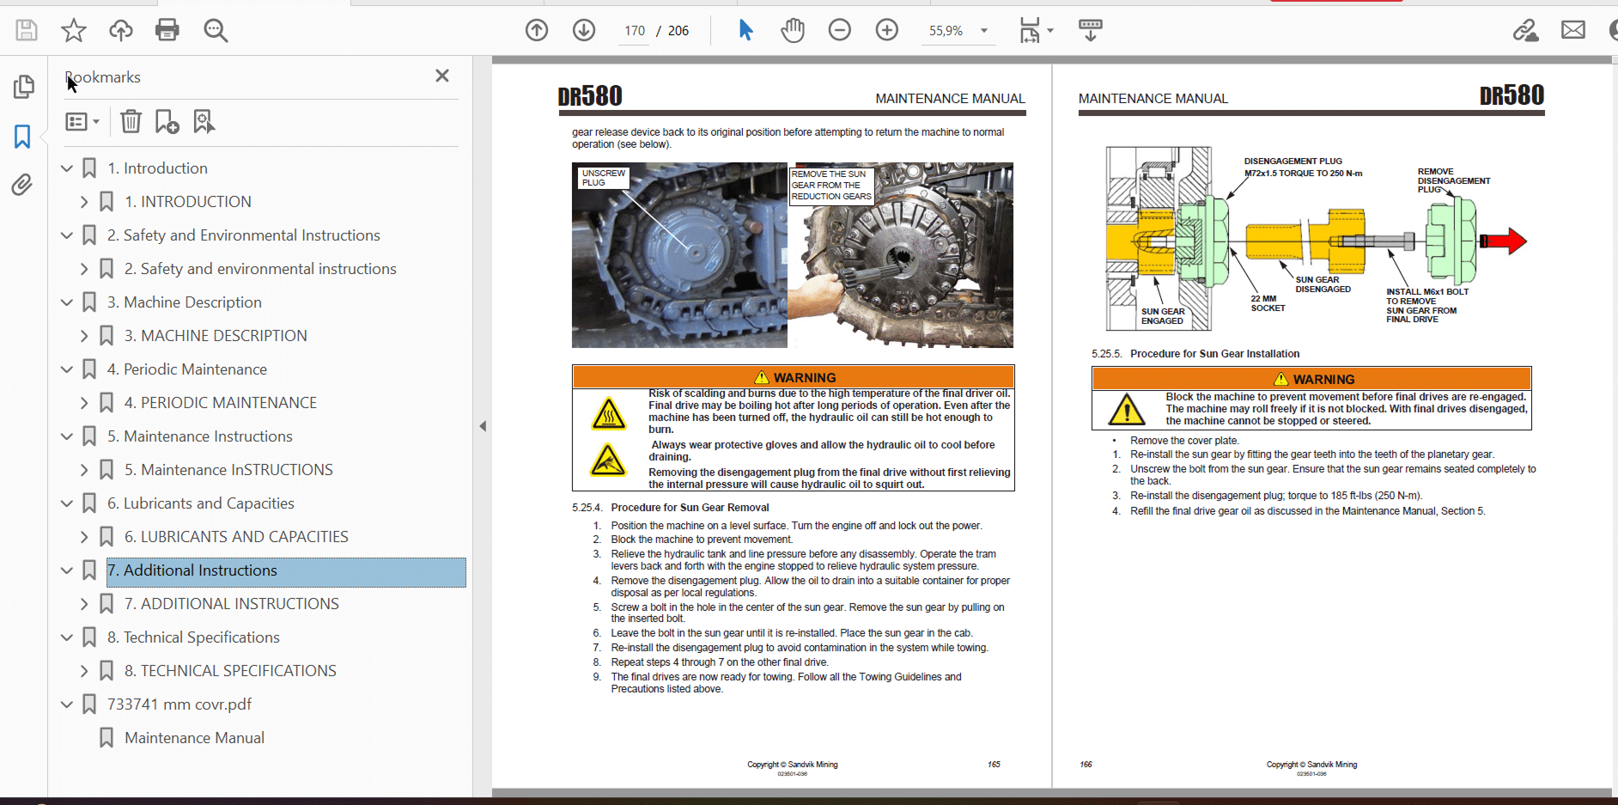Go to previous page using up arrow
1618x805 pixels.
[537, 30]
